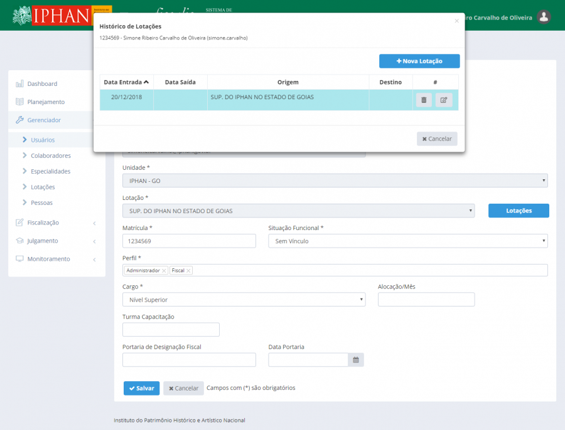Click the Nova Lotação button
The image size is (565, 430).
tap(419, 61)
